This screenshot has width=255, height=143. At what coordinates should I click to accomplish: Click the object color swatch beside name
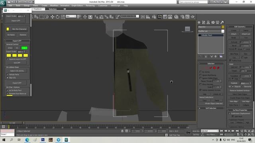pos(223,27)
